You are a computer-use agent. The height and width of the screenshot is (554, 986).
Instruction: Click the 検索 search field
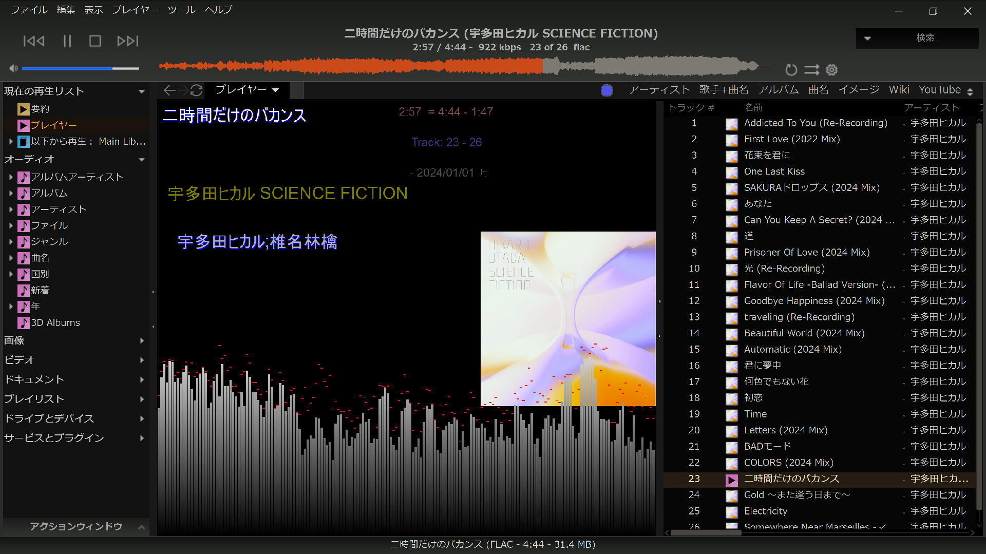[x=925, y=38]
